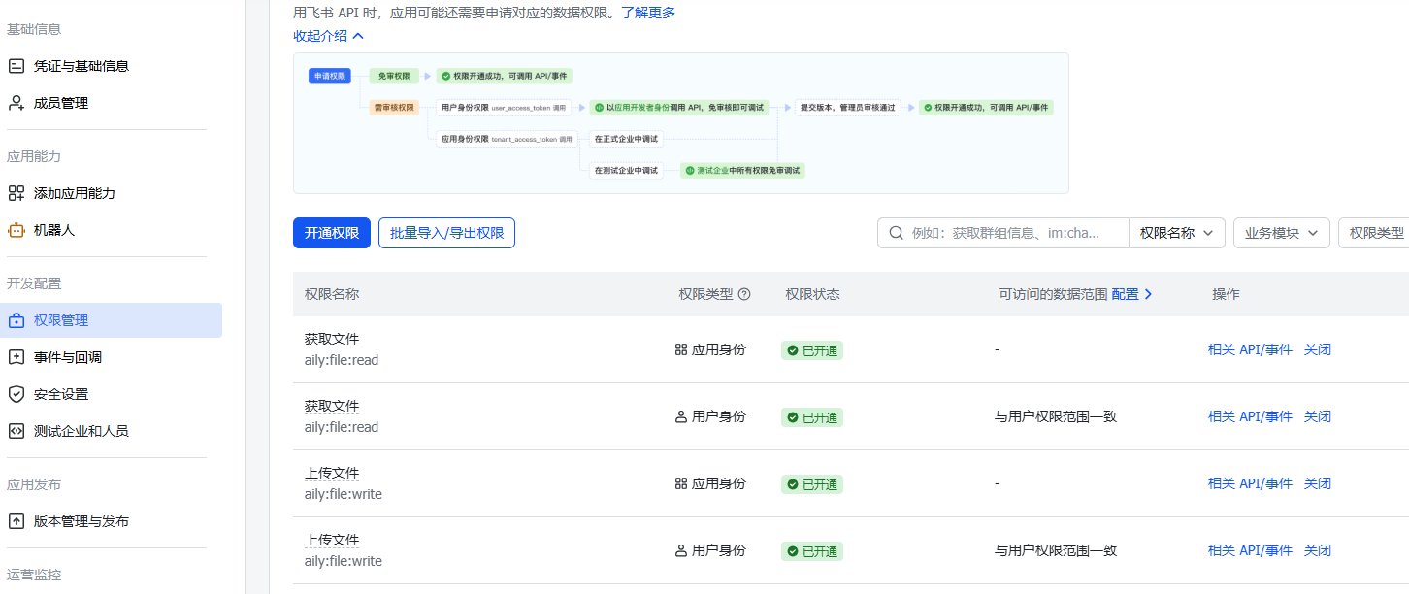Collapse intro with 收起介绍
Image resolution: width=1409 pixels, height=594 pixels.
point(328,36)
